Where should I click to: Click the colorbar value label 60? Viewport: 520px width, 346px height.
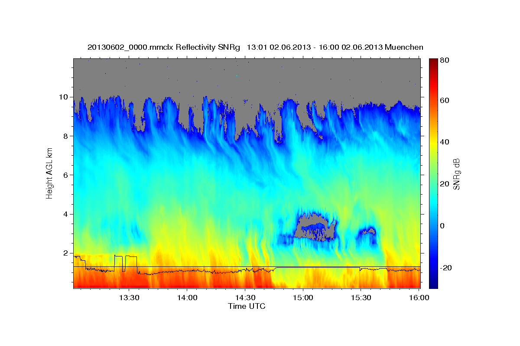click(445, 100)
